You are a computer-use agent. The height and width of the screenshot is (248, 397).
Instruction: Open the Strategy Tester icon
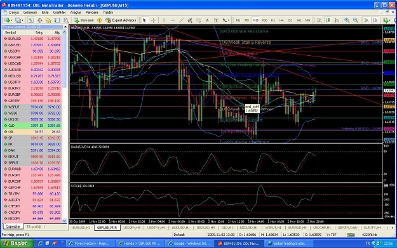(65, 20)
